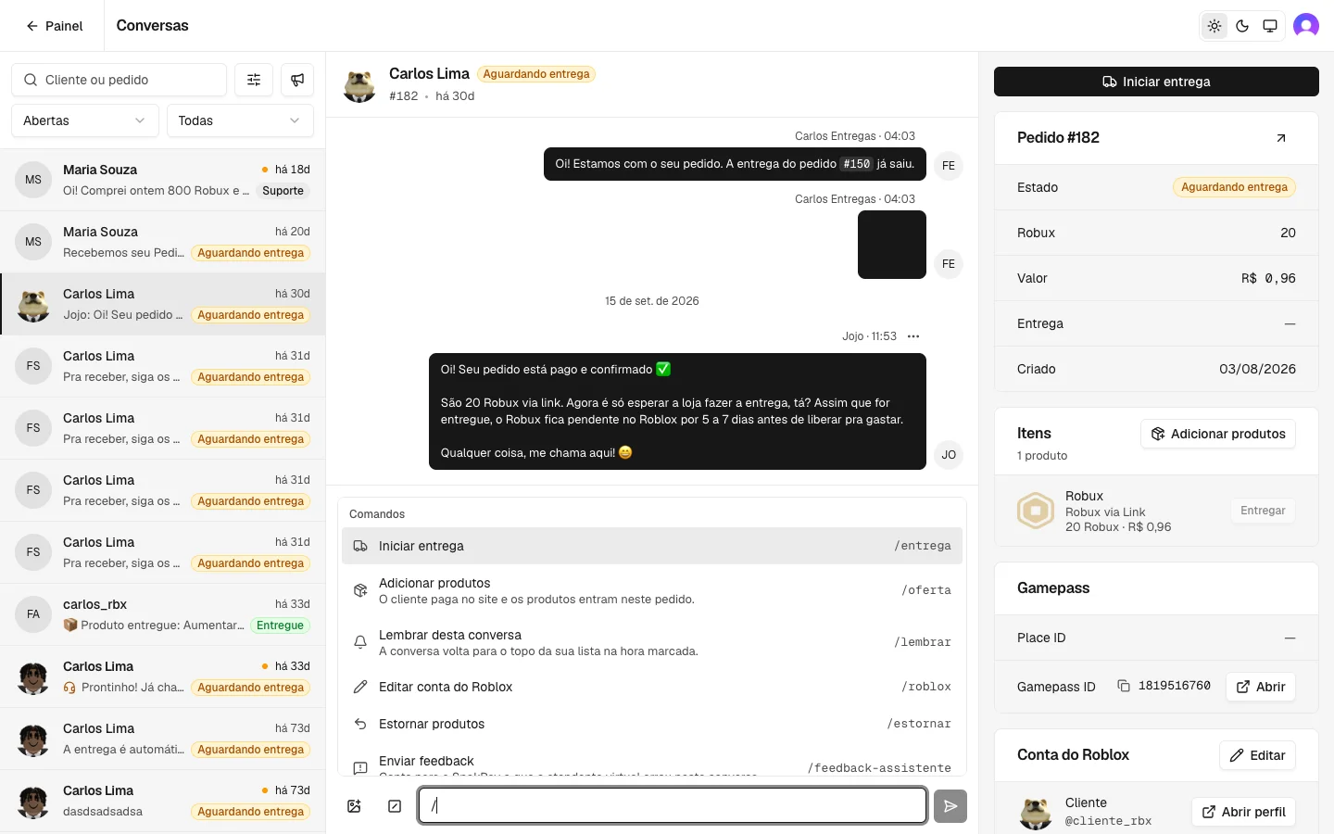
Task: Click into the message input box
Action: click(673, 805)
